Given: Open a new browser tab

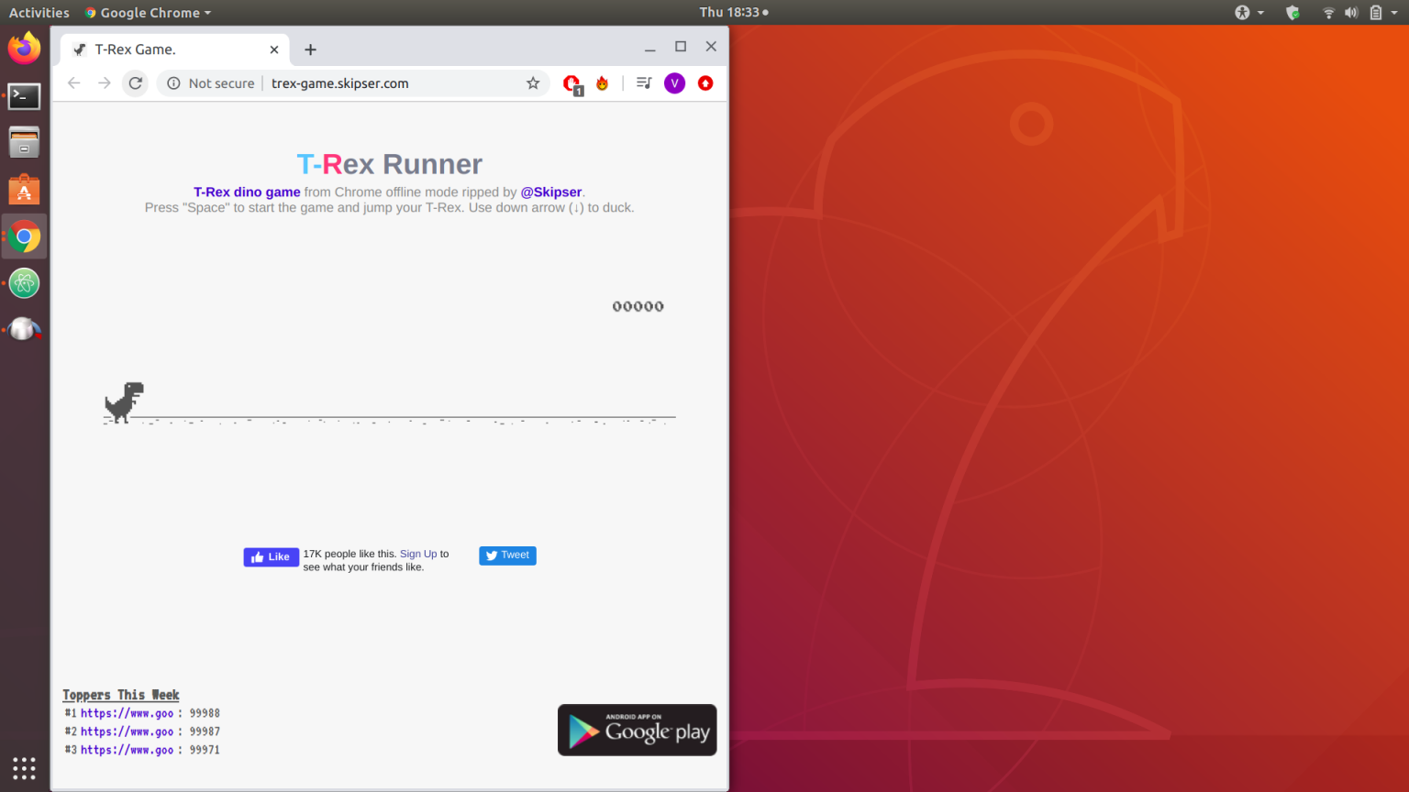Looking at the screenshot, I should [x=310, y=49].
